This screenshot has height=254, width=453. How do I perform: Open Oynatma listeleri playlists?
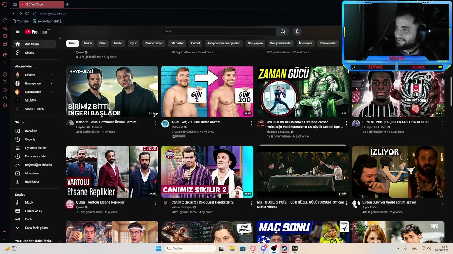pyautogui.click(x=34, y=148)
